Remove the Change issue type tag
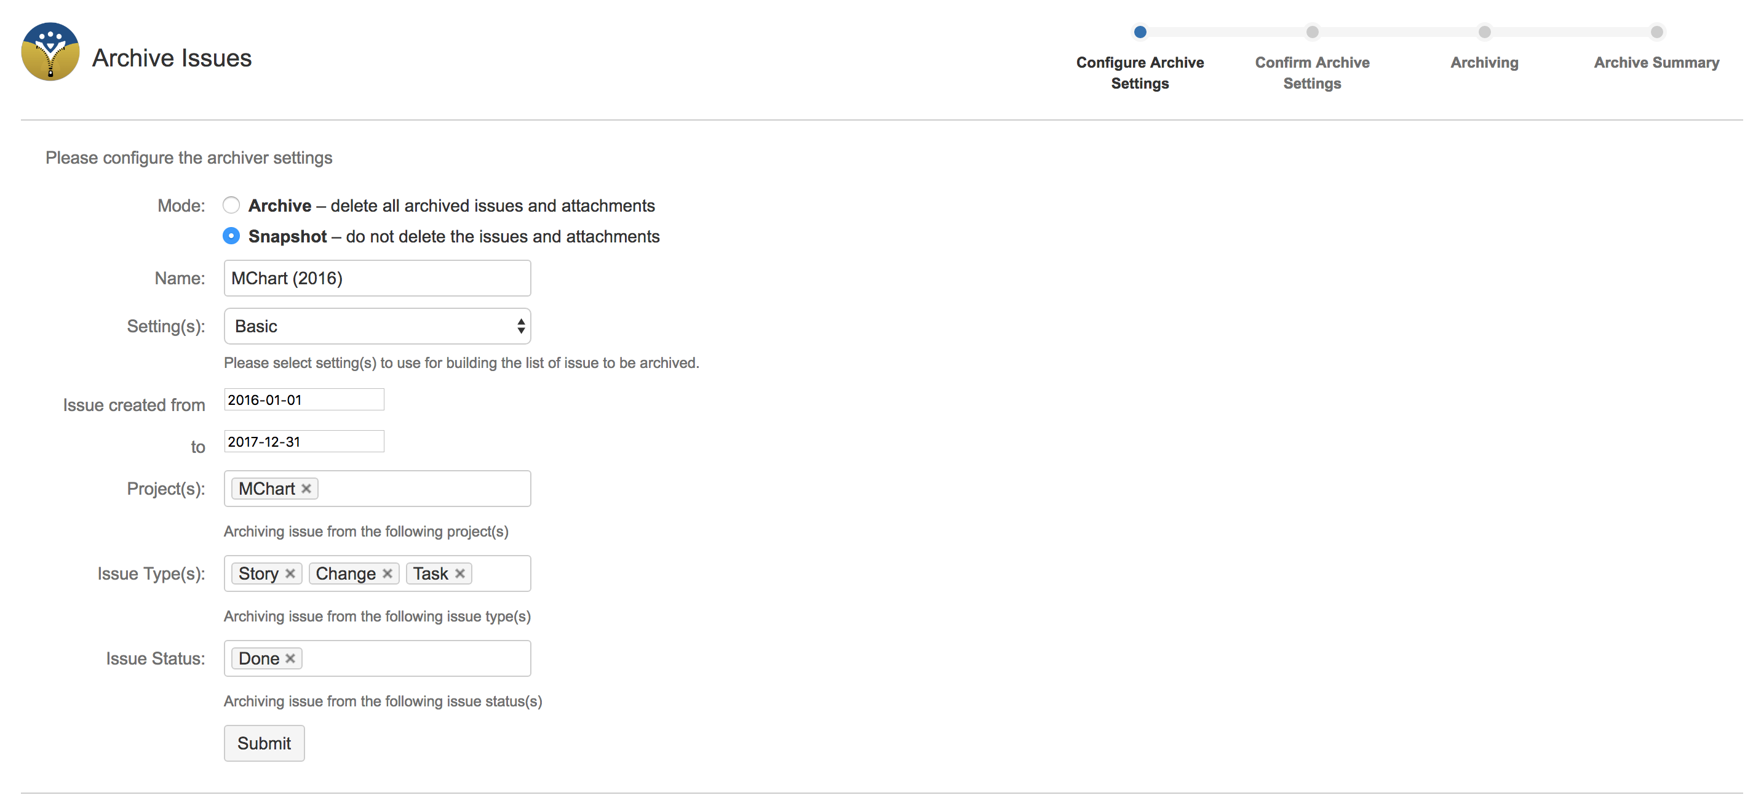The height and width of the screenshot is (811, 1753). 388,573
